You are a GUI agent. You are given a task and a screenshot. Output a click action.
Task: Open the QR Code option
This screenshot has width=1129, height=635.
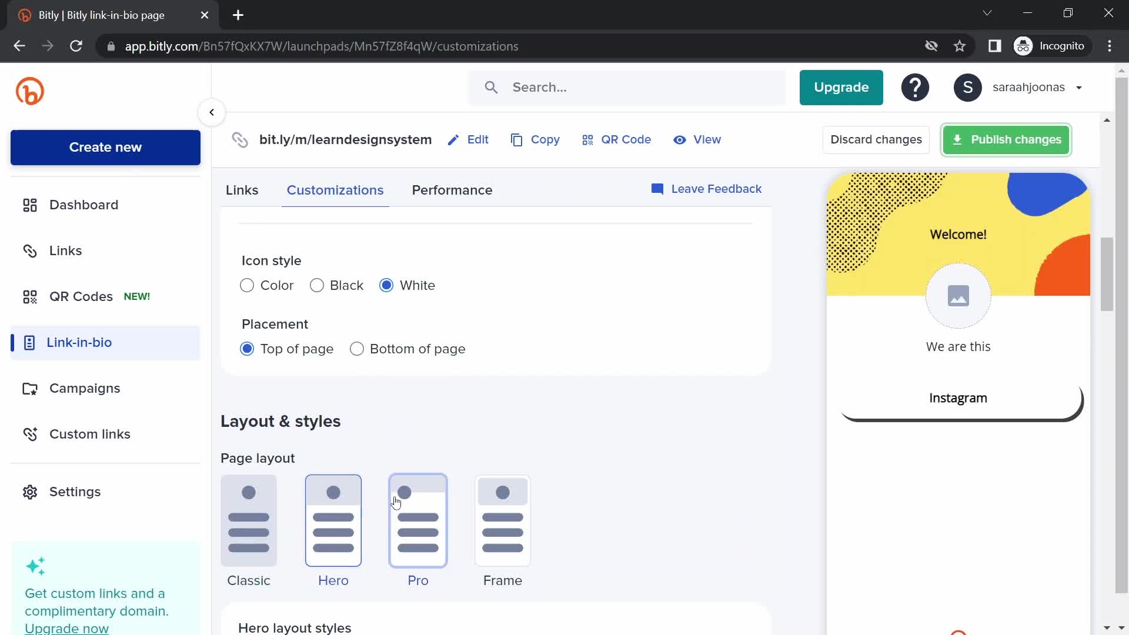click(x=616, y=140)
